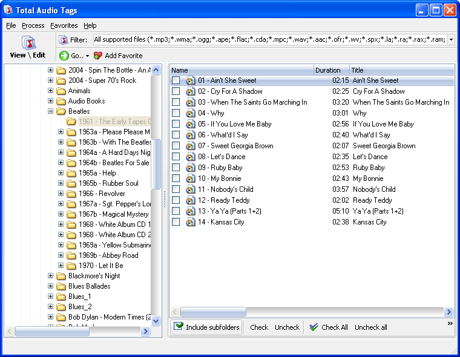Open the File menu

[11, 25]
